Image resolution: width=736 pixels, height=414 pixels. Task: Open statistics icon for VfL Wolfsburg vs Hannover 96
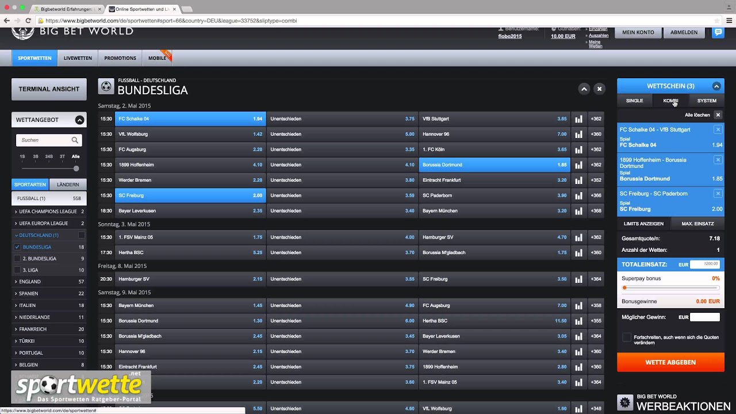click(578, 134)
